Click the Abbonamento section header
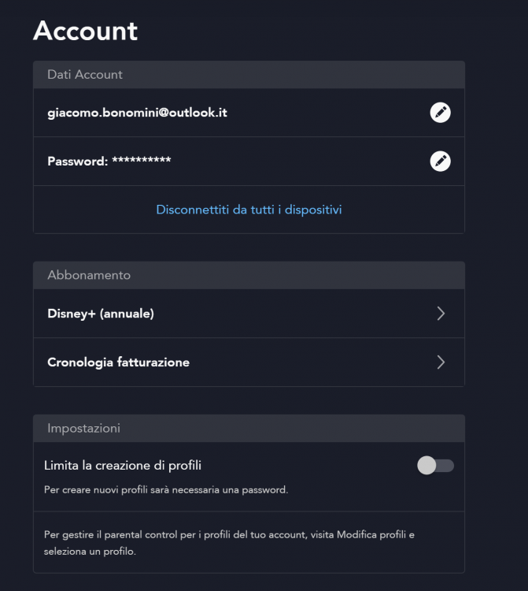 [89, 275]
